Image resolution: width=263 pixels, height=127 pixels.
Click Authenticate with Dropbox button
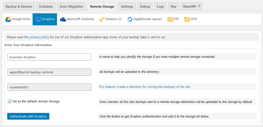28,116
